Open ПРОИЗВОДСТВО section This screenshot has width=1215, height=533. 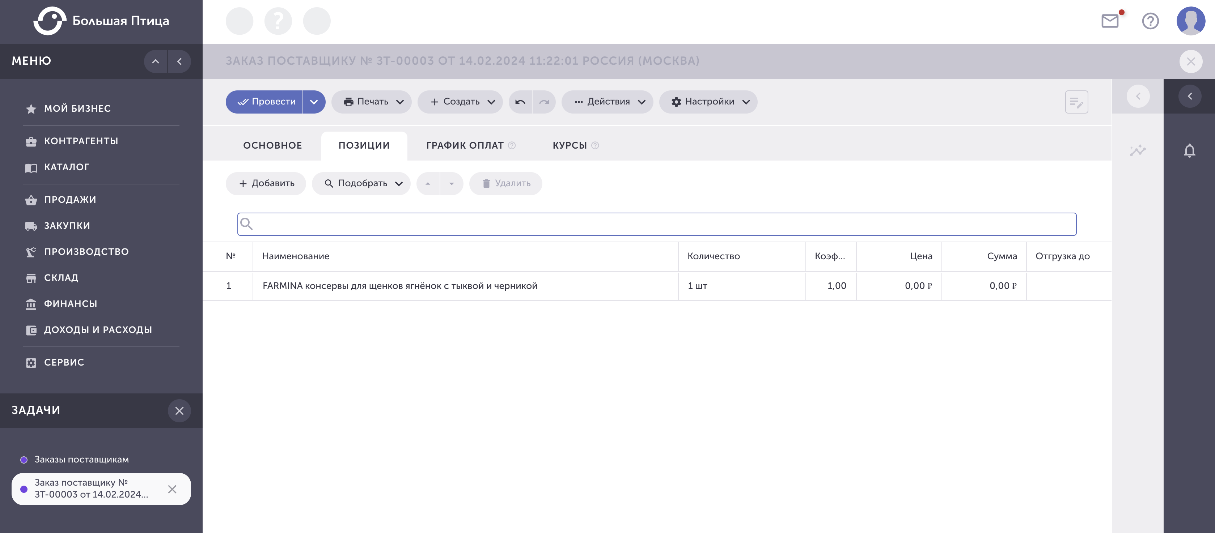(x=86, y=251)
